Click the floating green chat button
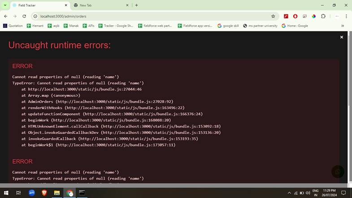 pos(338,172)
